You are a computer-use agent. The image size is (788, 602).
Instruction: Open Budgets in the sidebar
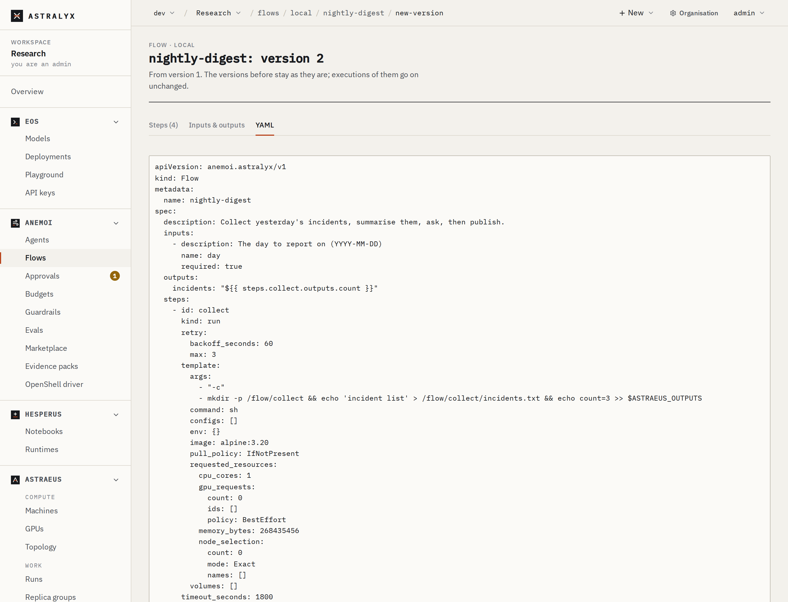click(x=39, y=294)
